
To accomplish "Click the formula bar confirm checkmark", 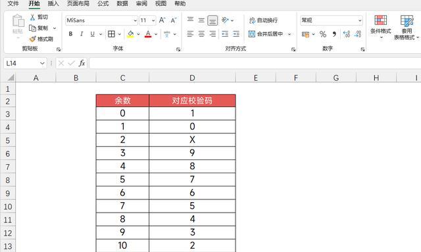I will pos(71,63).
